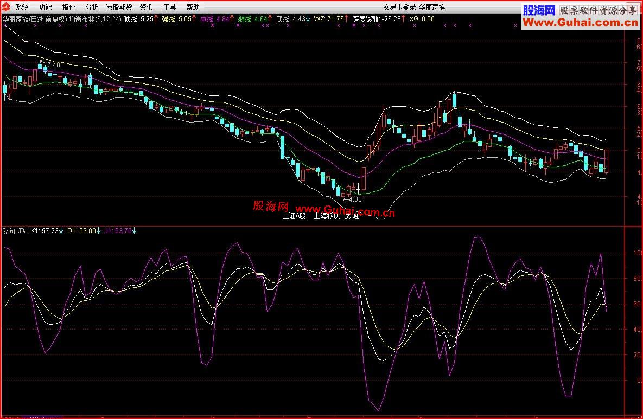Click the 房地产 sector label
643x419 pixels.
(x=354, y=216)
